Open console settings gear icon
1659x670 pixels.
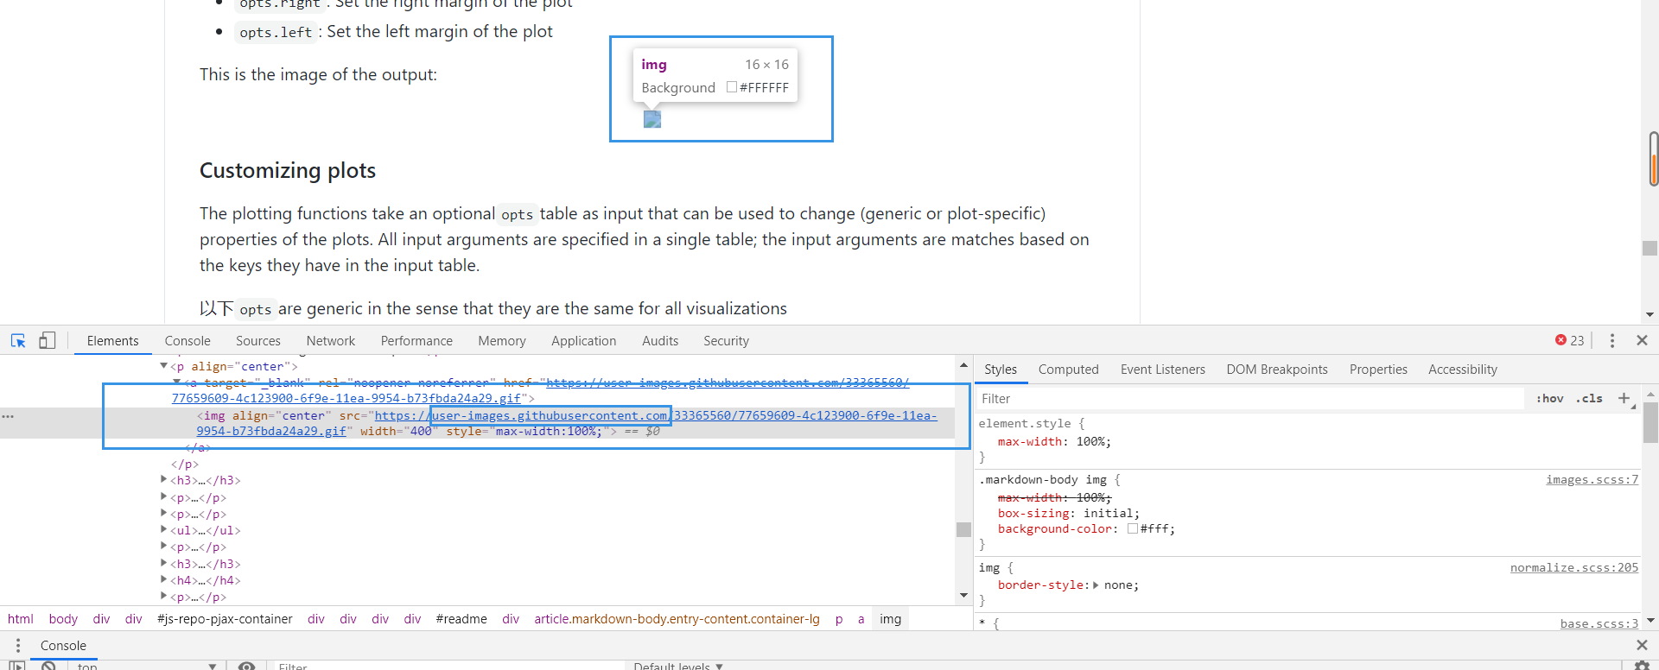(1642, 666)
